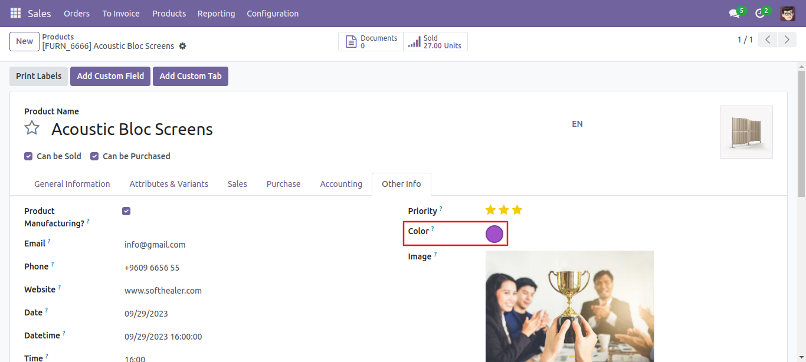Show the help tooltip beside Image label
806x362 pixels.
coord(435,254)
